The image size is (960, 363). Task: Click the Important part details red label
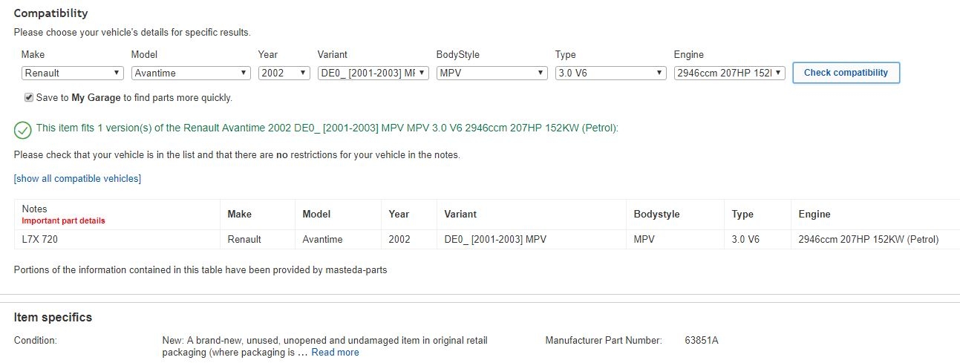coord(63,220)
